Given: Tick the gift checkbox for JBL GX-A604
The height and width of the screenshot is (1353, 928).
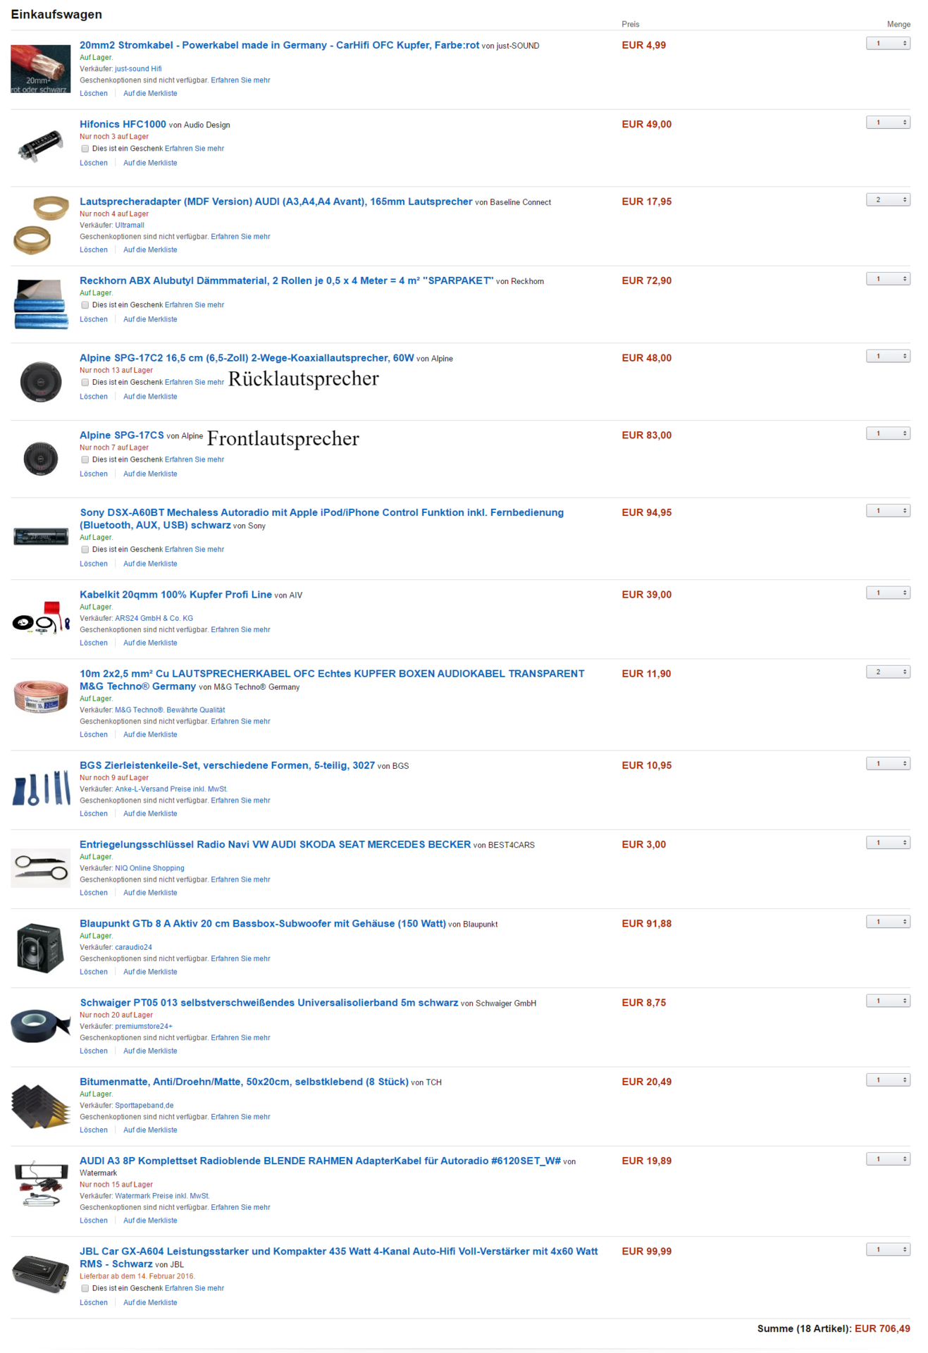Looking at the screenshot, I should pyautogui.click(x=85, y=1288).
